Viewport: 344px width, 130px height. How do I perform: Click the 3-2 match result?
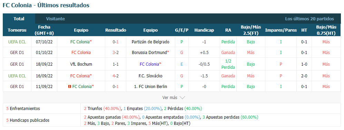coord(116,53)
